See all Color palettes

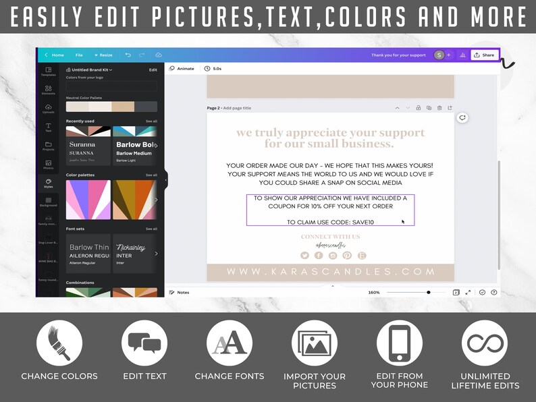151,175
